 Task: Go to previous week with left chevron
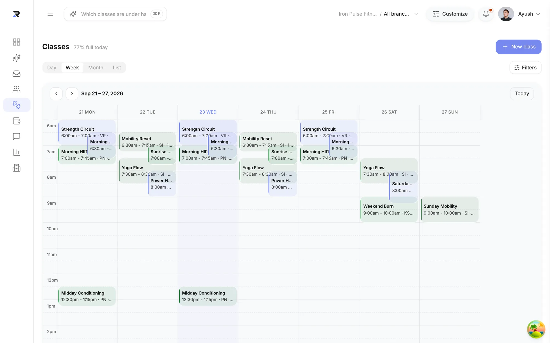tap(56, 94)
